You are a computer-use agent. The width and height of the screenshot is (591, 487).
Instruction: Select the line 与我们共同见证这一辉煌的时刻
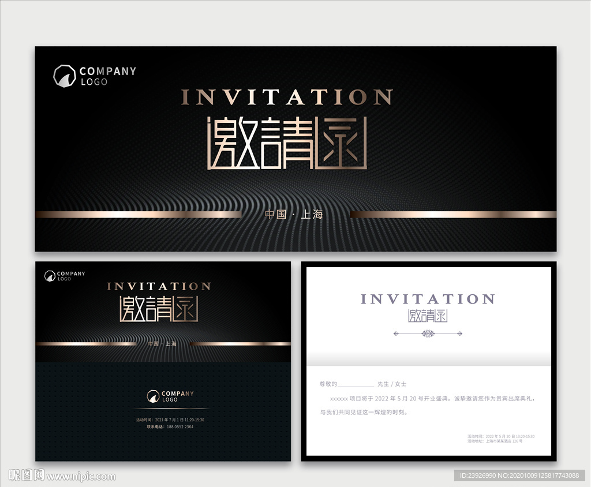[x=364, y=413]
